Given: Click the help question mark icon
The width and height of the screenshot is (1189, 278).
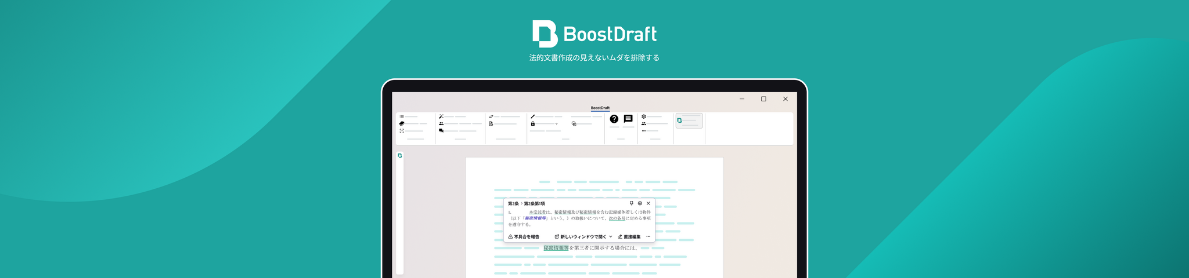Looking at the screenshot, I should pos(614,119).
